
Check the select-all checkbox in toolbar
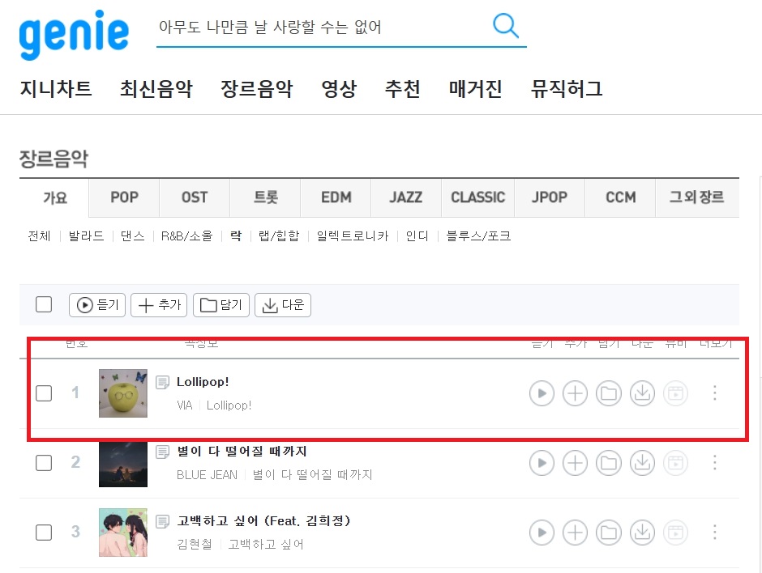pos(44,304)
